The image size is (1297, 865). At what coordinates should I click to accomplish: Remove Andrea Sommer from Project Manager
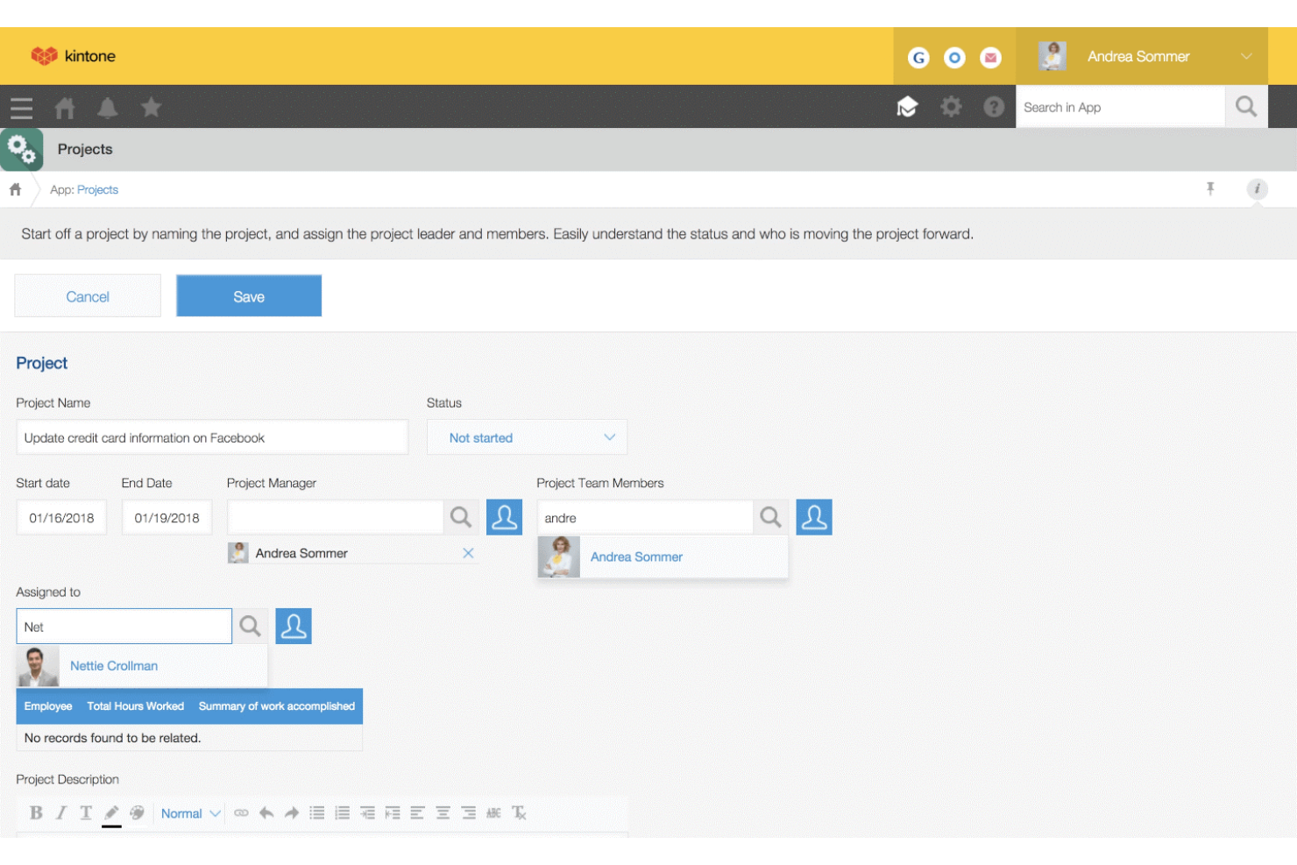click(x=468, y=553)
